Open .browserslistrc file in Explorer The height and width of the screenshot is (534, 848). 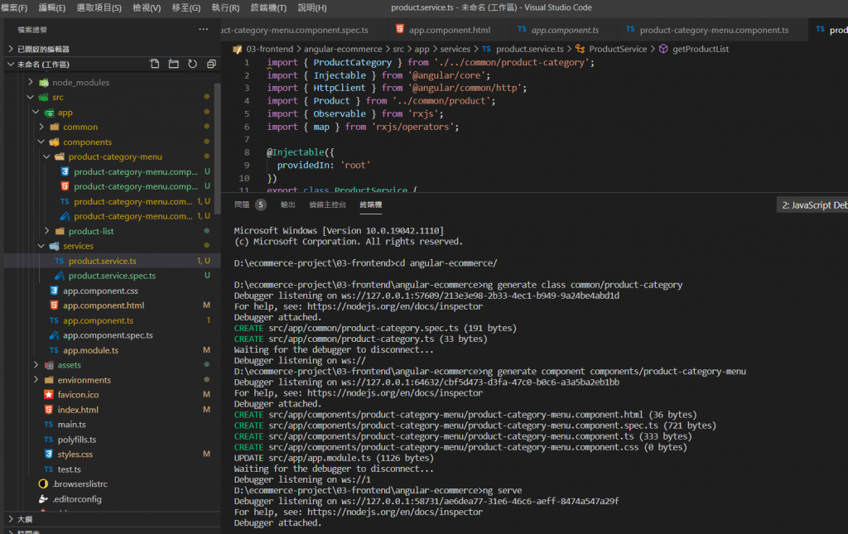(79, 484)
